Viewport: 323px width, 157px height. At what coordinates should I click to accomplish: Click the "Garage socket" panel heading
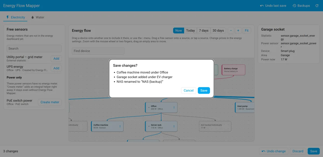click(273, 30)
